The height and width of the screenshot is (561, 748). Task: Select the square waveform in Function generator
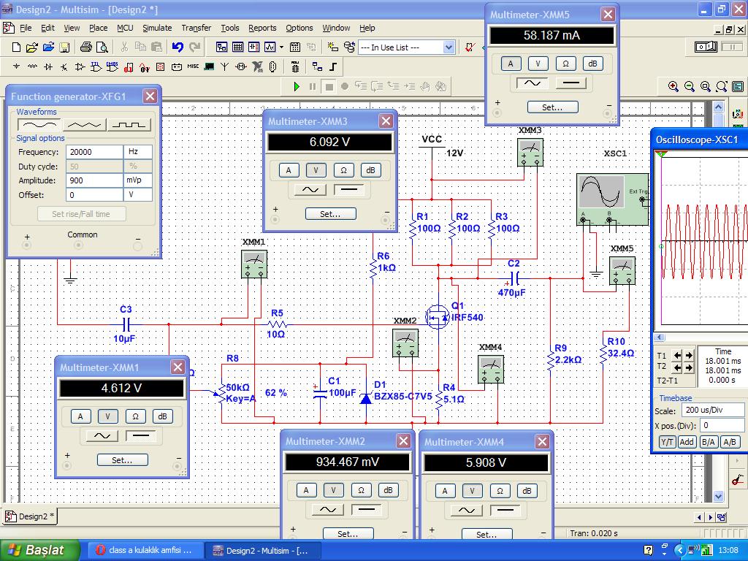point(129,125)
